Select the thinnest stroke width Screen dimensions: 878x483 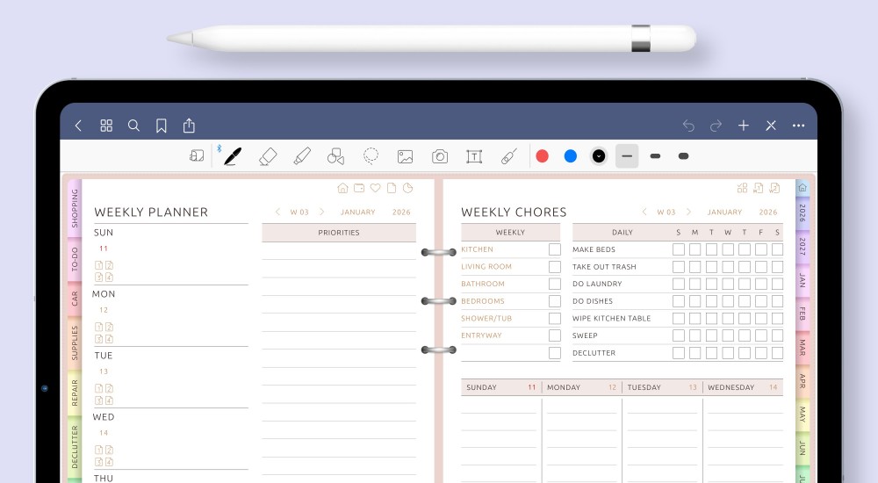pyautogui.click(x=627, y=156)
